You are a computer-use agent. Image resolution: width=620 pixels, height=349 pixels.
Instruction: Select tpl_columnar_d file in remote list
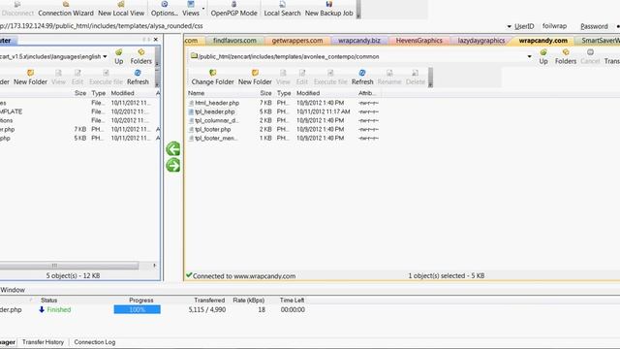click(217, 120)
